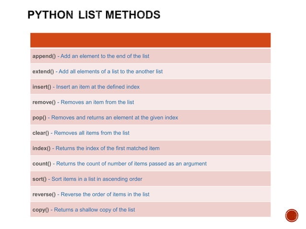Click "Removes all items from the list" text

tap(90, 133)
